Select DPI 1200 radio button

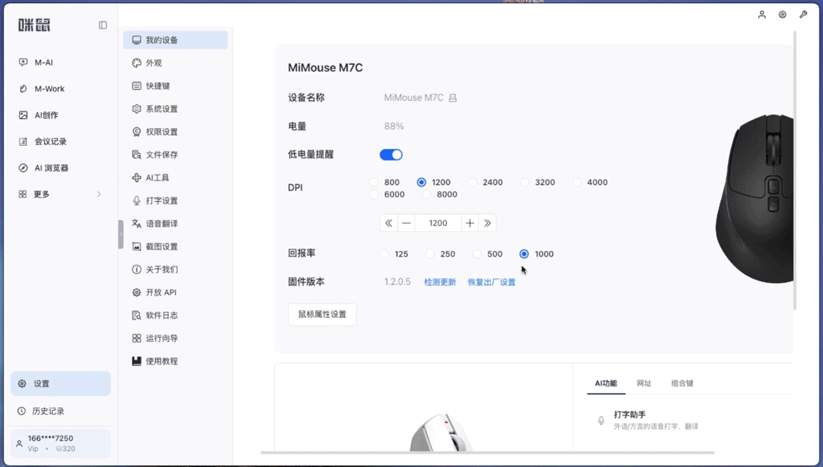pos(421,183)
